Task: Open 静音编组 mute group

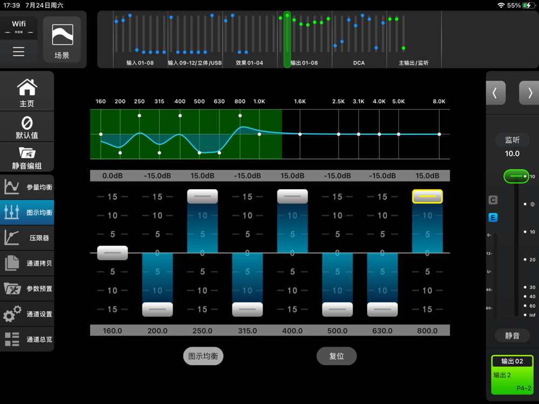Action: 27,158
